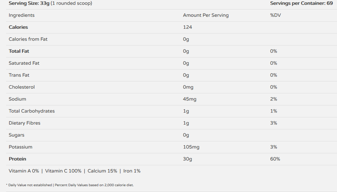Click the Vitamin C 100% text
Image resolution: width=337 pixels, height=192 pixels.
pyautogui.click(x=63, y=171)
